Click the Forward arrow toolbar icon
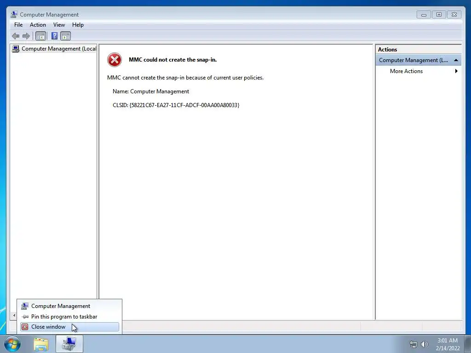Image resolution: width=471 pixels, height=353 pixels. pyautogui.click(x=26, y=36)
